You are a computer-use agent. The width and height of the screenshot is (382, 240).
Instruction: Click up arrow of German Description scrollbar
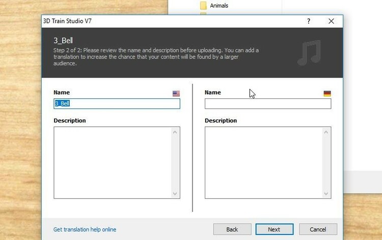(x=326, y=132)
